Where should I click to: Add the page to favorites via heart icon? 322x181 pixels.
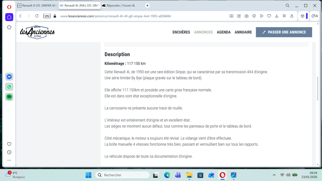pyautogui.click(x=269, y=16)
